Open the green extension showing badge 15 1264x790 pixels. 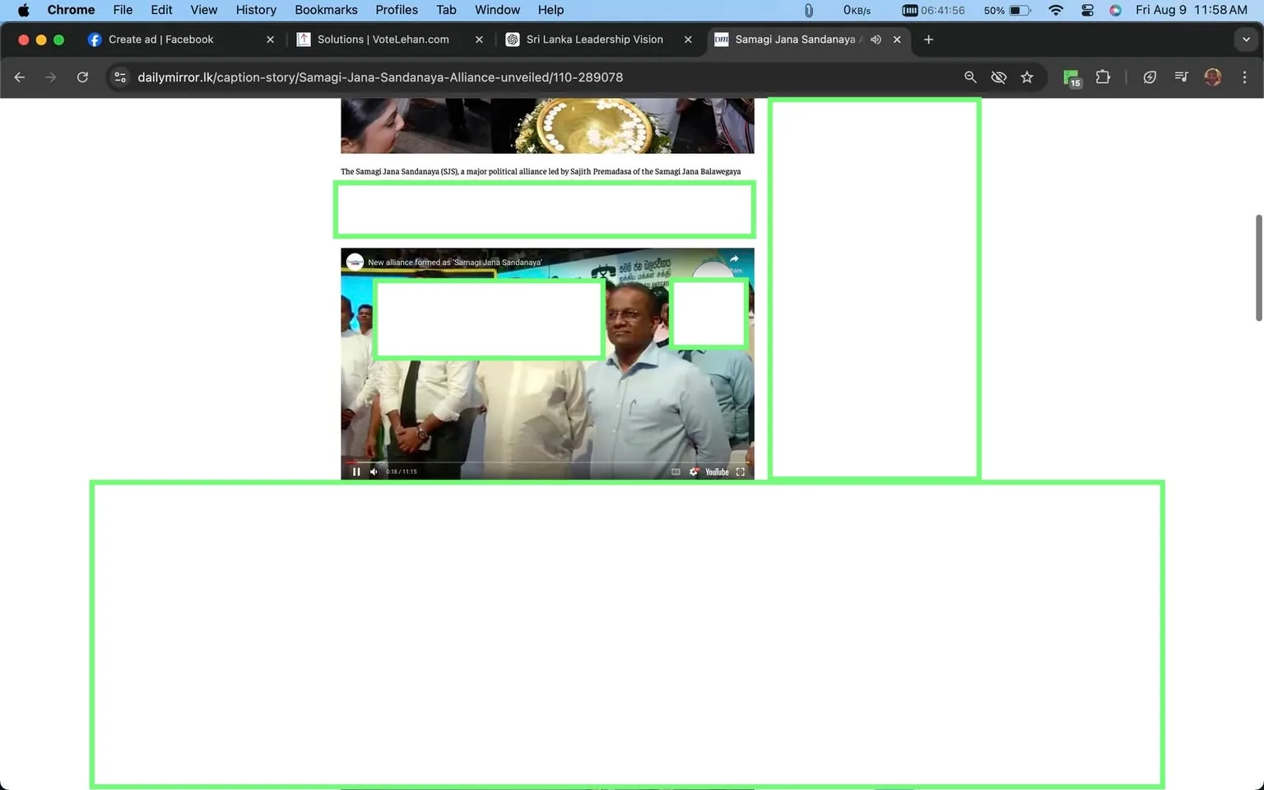(x=1071, y=77)
